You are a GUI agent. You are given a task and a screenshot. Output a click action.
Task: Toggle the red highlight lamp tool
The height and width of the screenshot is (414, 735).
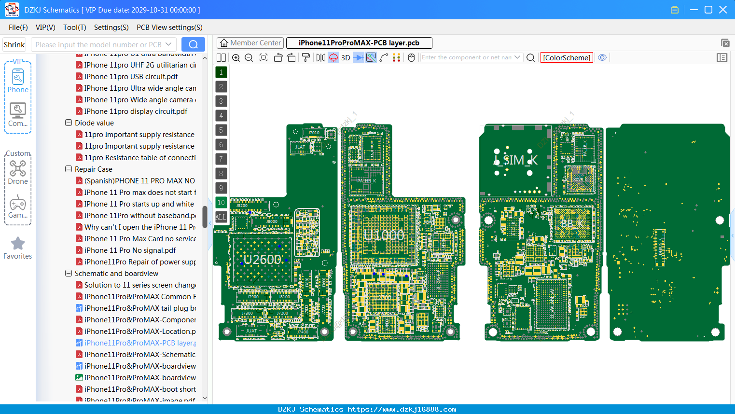coord(333,57)
